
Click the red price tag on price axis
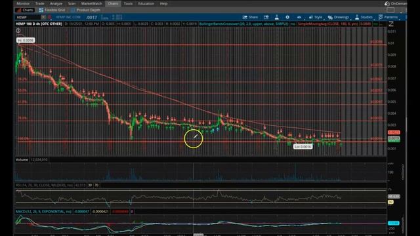pos(394,132)
